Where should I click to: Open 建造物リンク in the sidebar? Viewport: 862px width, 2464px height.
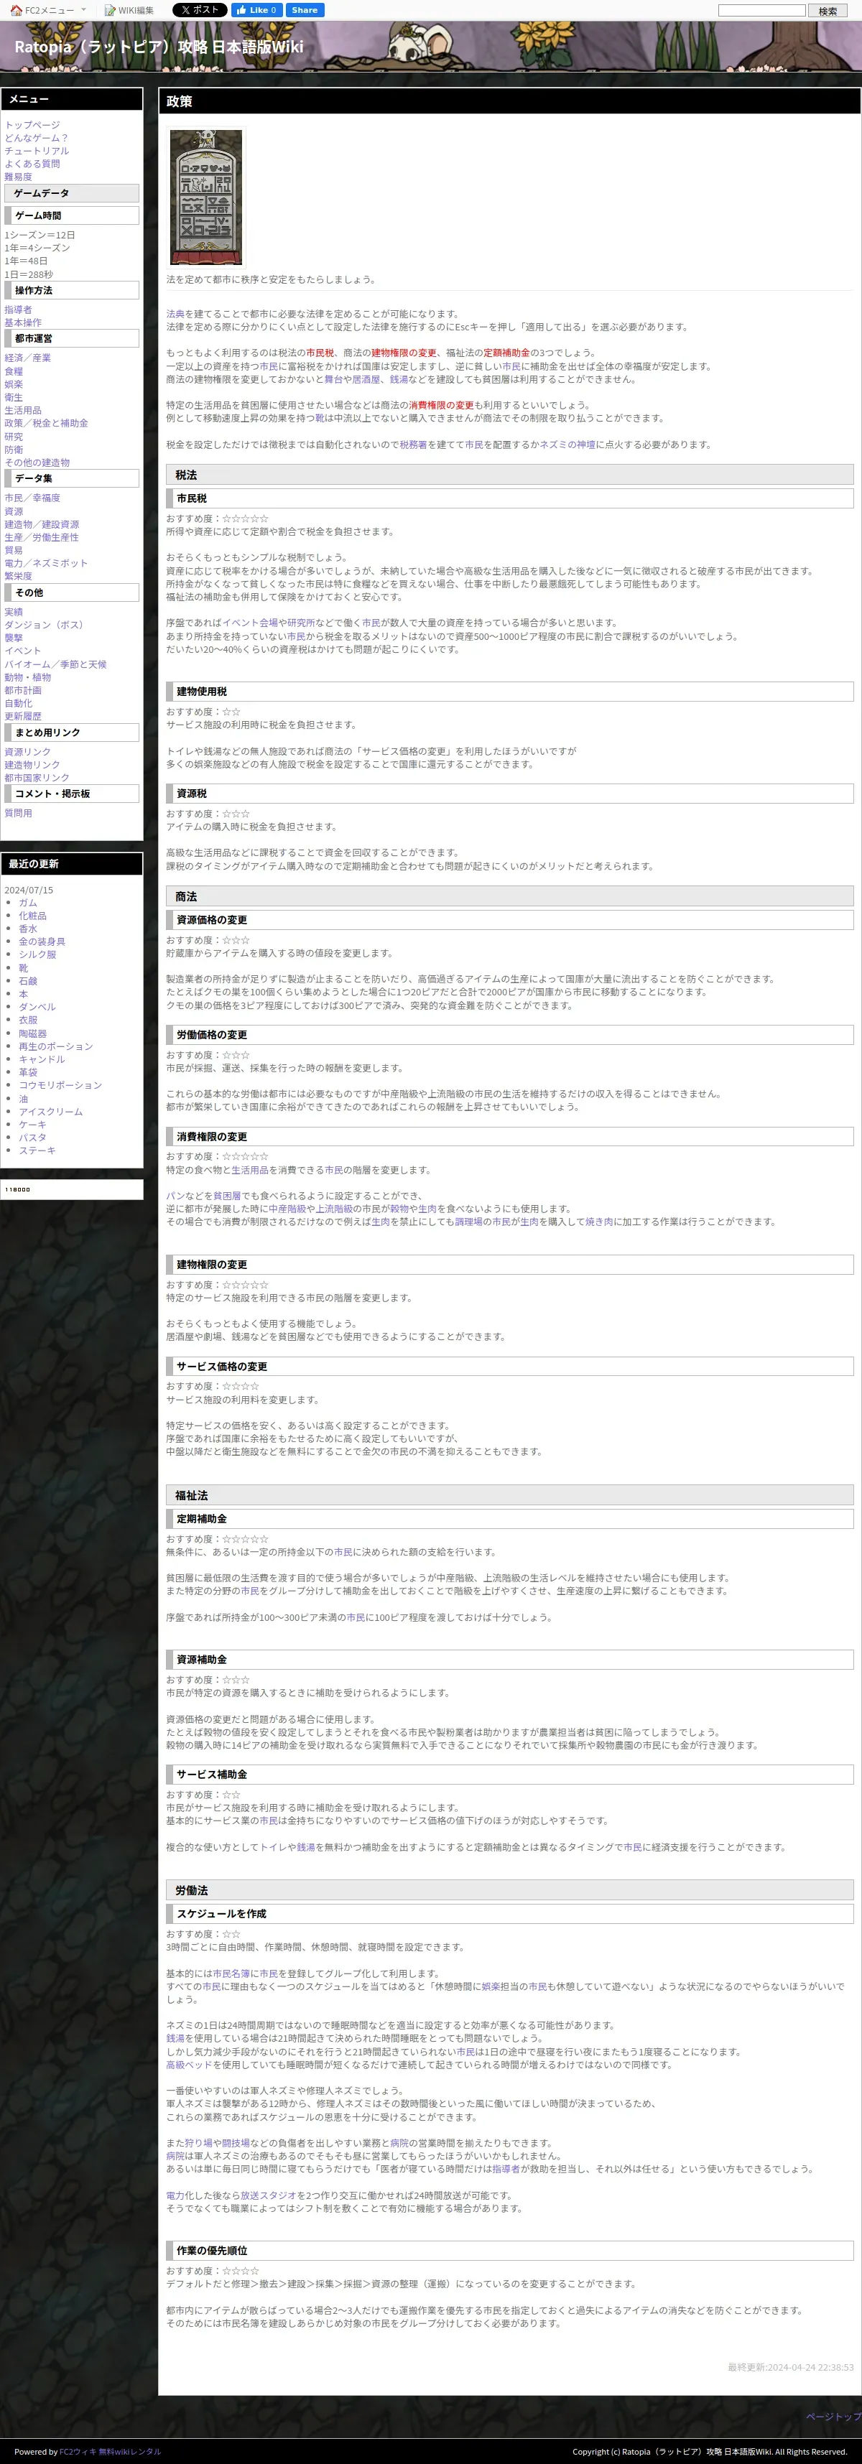click(x=32, y=764)
